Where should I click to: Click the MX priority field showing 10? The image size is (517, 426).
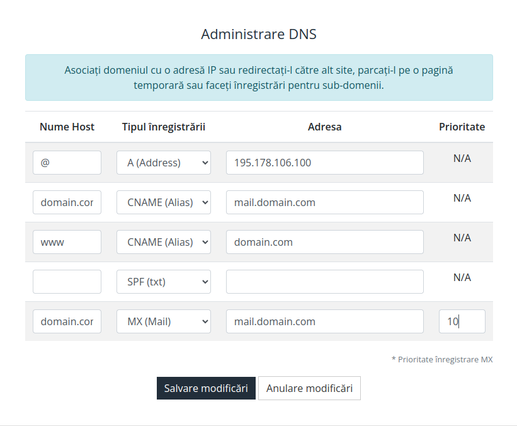462,321
